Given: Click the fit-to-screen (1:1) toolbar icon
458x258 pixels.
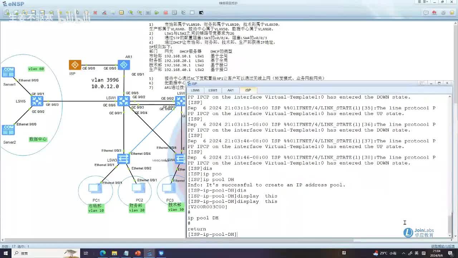Looking at the screenshot, I should point(148,13).
